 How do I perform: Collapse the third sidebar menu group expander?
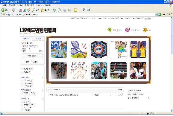point(43,99)
